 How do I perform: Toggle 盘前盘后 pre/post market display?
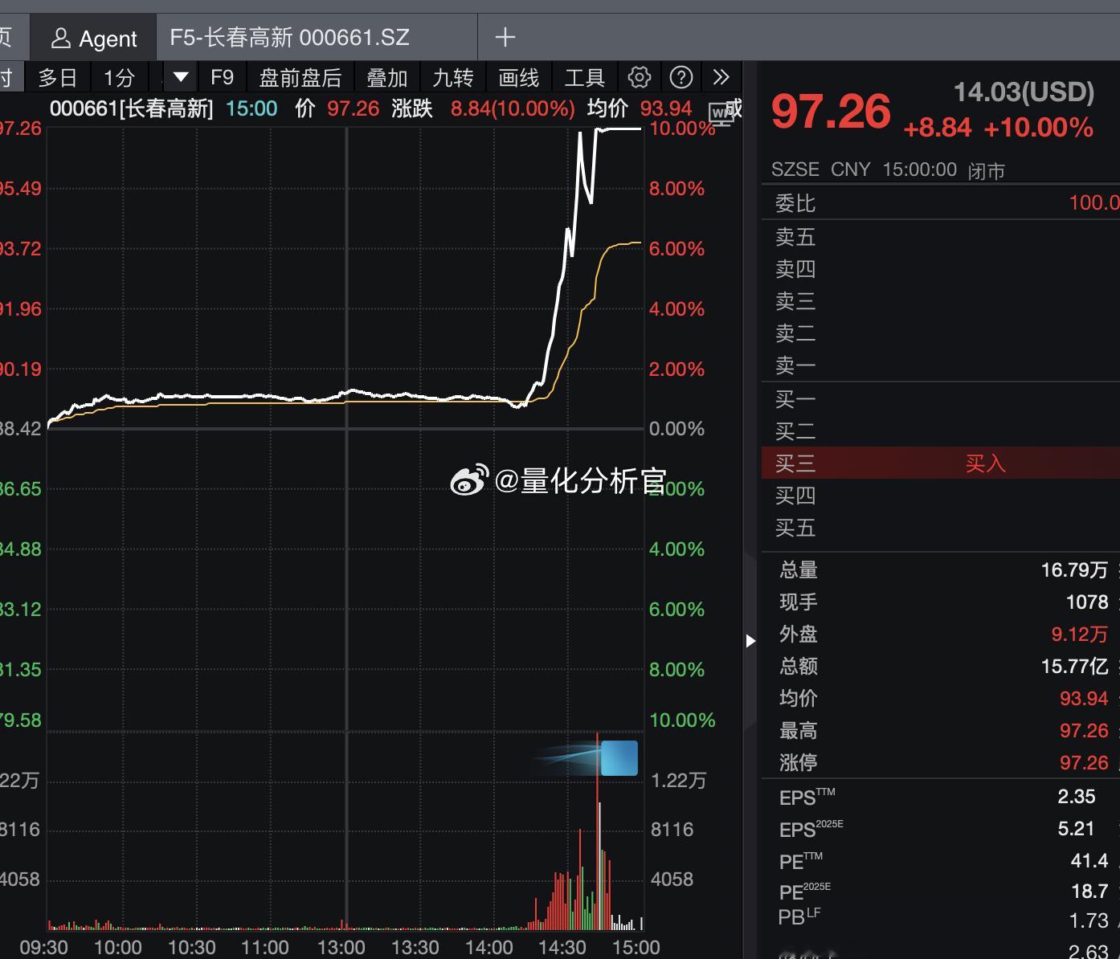pyautogui.click(x=299, y=77)
